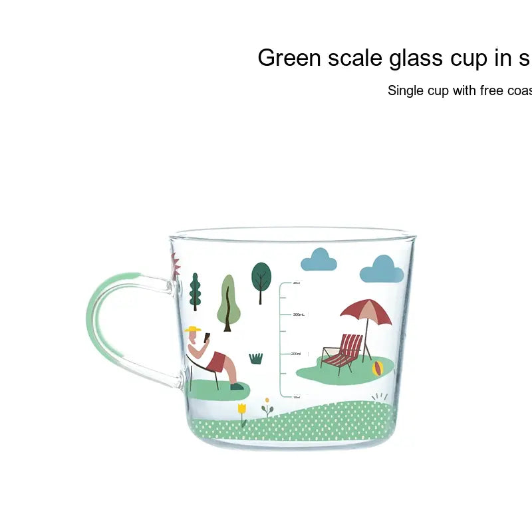This screenshot has width=532, height=532.
Task: Select the red and yellow beach ball
Action: click(x=378, y=368)
